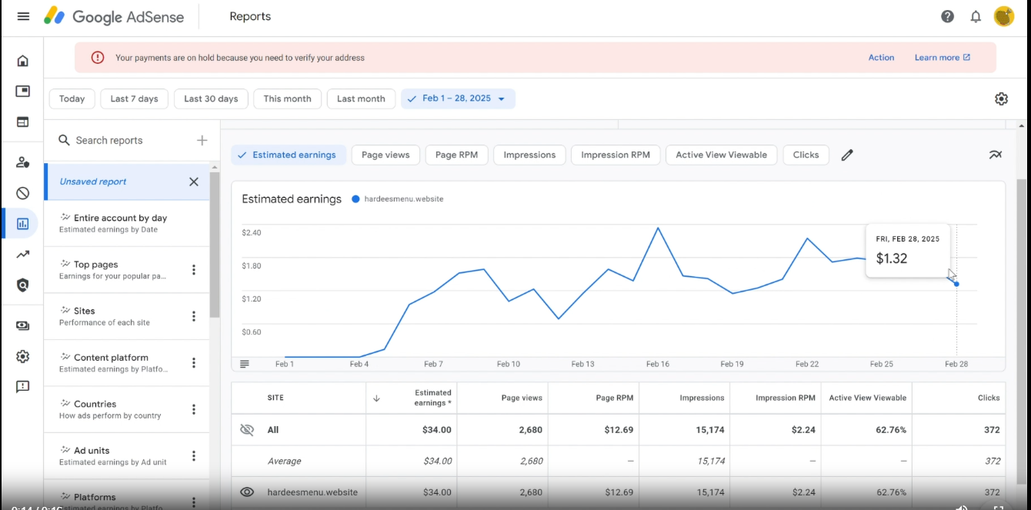Open options menu for Countries report
Image resolution: width=1031 pixels, height=510 pixels.
click(x=194, y=409)
